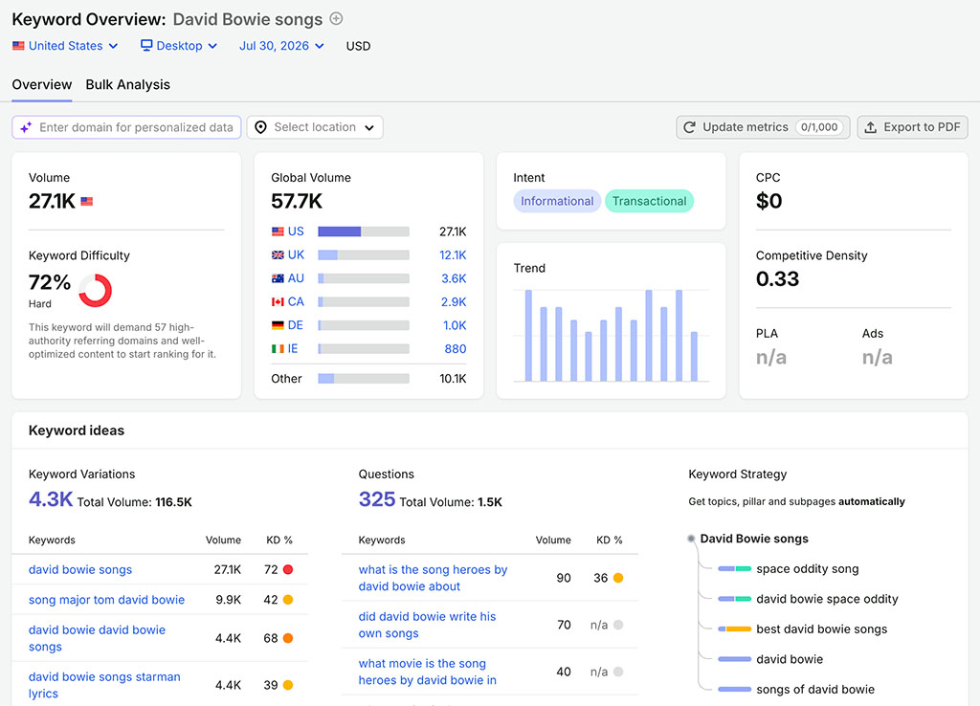
Task: Select the plain david bowie strategy item
Action: coord(790,659)
